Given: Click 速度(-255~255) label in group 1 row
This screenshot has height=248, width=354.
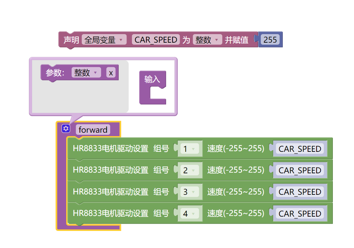Looking at the screenshot, I should click(x=236, y=149).
